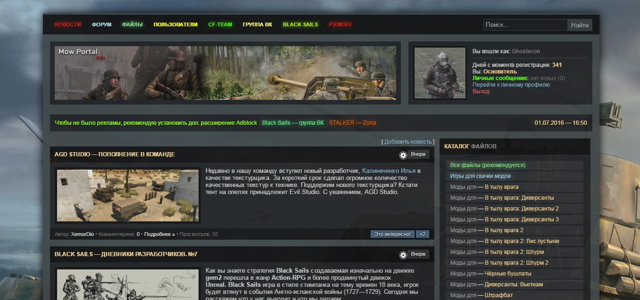Open Моды для — В тылу врага
The image size is (640, 300).
coord(515,187)
